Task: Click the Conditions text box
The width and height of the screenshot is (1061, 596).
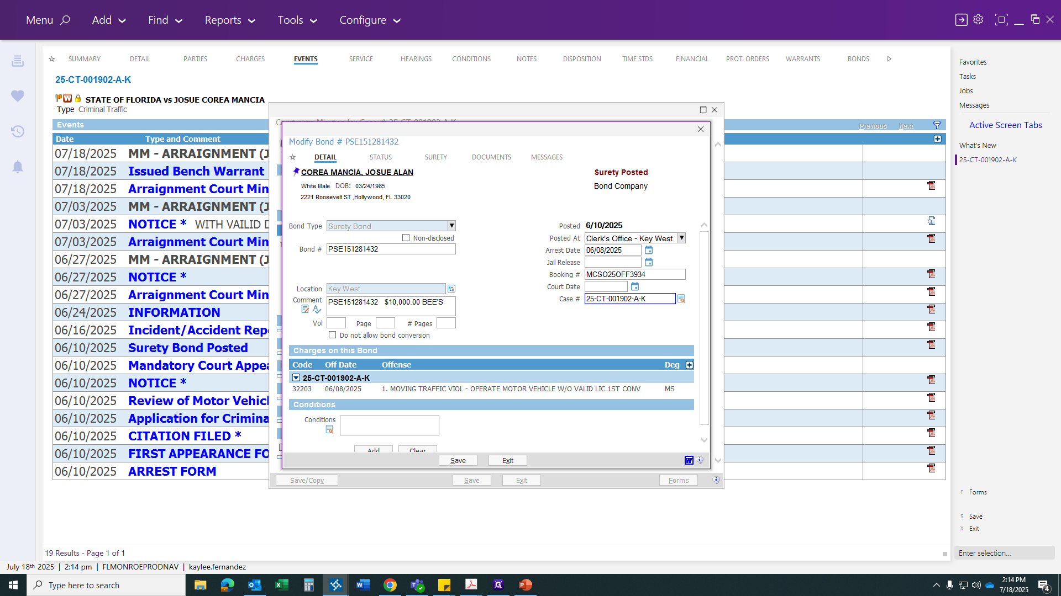Action: (389, 425)
